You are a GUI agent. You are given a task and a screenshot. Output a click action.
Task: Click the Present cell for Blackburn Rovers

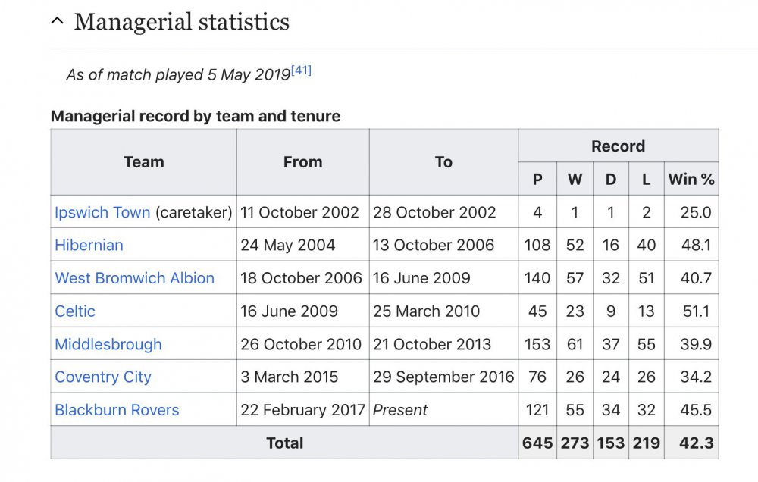(x=400, y=410)
